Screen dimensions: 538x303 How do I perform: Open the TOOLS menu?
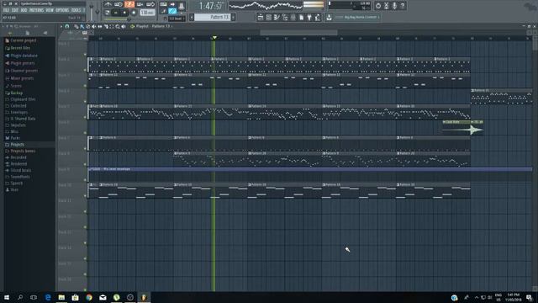click(x=76, y=10)
